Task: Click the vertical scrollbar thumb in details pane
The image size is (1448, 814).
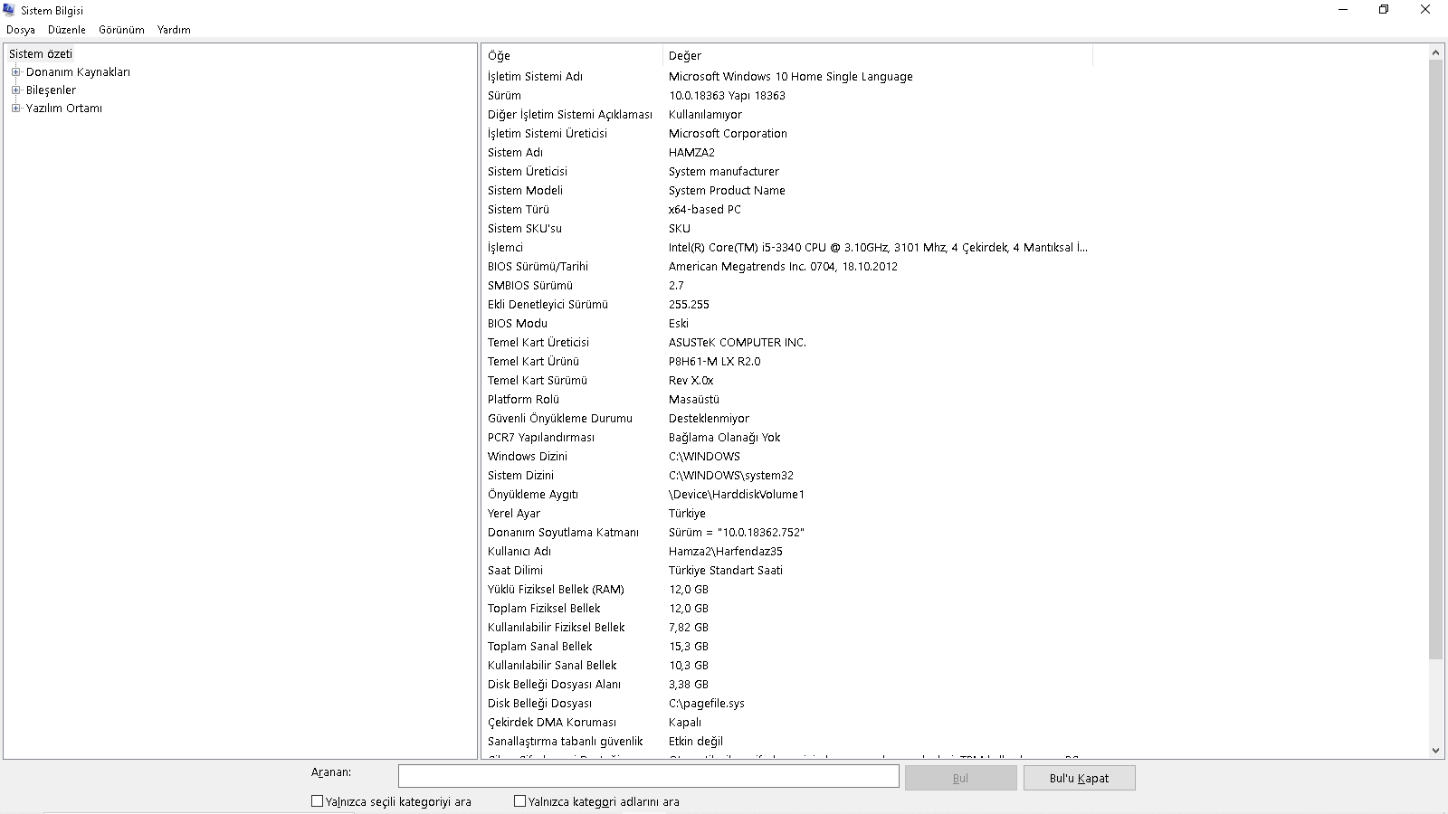Action: pos(1435,360)
